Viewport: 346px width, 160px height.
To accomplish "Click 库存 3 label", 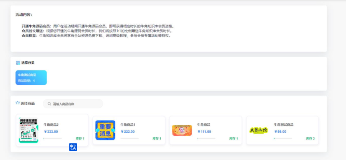I will 310,139.
